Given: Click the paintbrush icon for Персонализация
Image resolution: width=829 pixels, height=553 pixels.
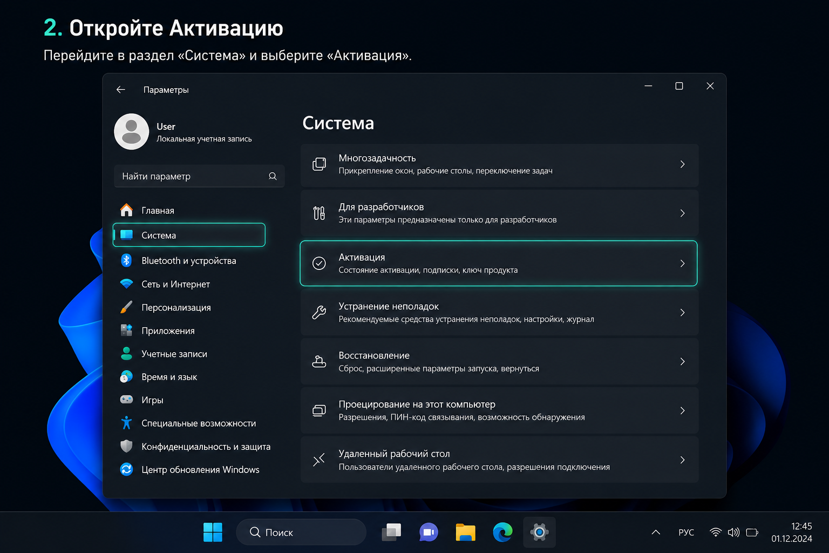Looking at the screenshot, I should 126,307.
